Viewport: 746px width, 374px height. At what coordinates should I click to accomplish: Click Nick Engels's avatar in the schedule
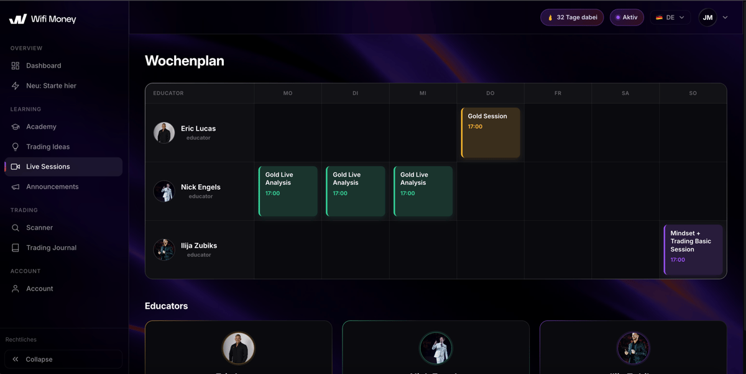point(164,191)
